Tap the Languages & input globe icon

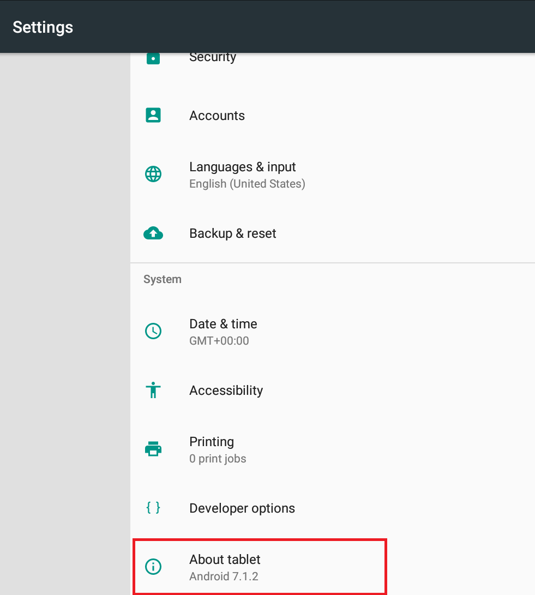point(153,175)
